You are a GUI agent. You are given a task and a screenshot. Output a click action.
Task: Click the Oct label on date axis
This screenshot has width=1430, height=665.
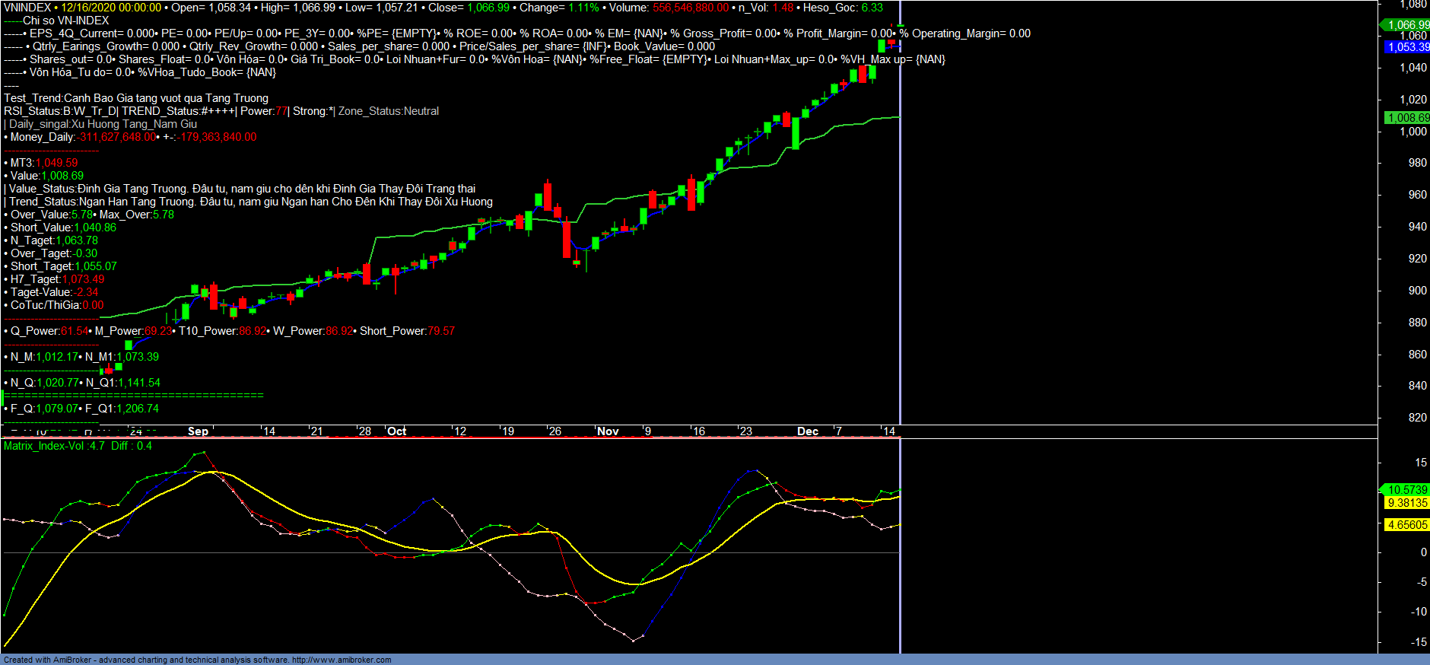[396, 431]
